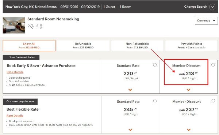Screen dimensions: 219x135
Task: Select Best Flexible Standard Rate radio button
Action: click(155, 101)
